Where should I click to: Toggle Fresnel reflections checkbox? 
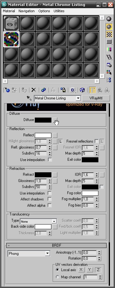(97, 141)
